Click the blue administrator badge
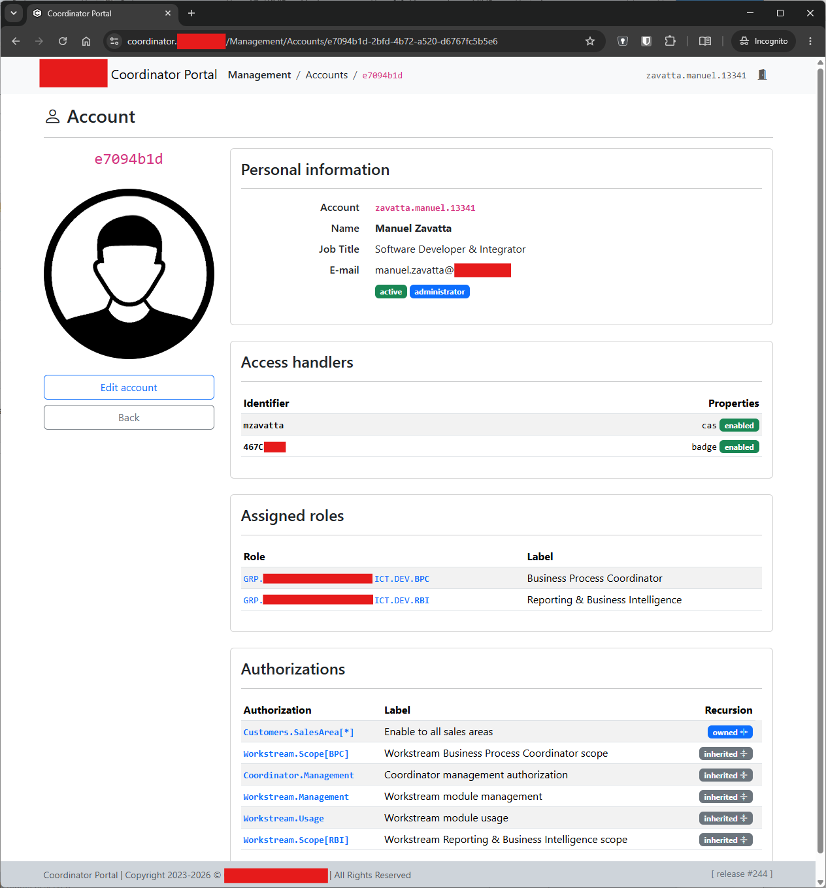Image resolution: width=826 pixels, height=888 pixels. tap(440, 292)
